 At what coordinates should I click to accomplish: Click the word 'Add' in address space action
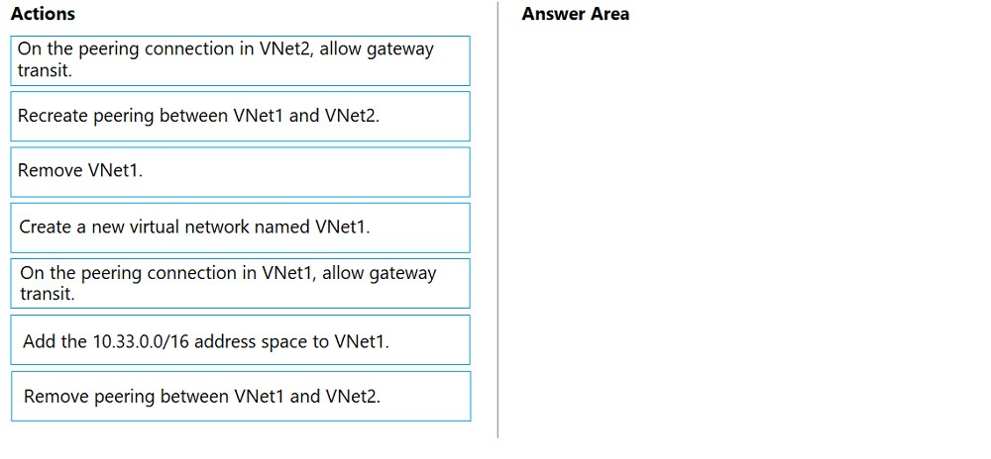(38, 341)
